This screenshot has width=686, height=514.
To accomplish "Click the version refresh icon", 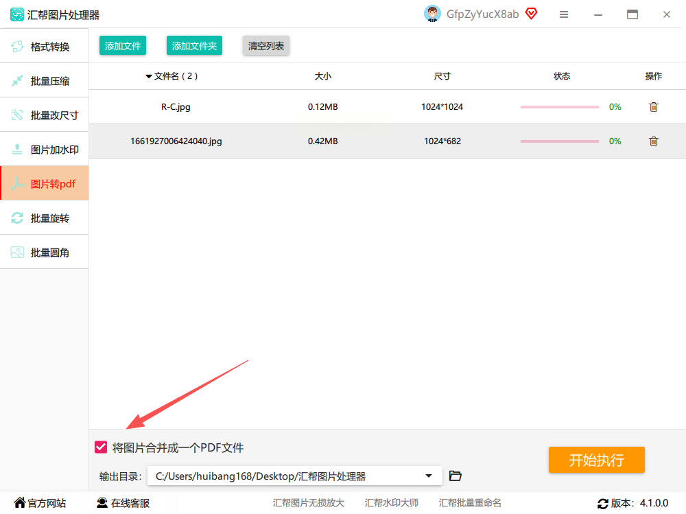I will click(603, 504).
